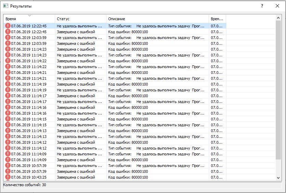Click the error icon of the 10:43:25 event
The width and height of the screenshot is (286, 193).
click(x=8, y=177)
